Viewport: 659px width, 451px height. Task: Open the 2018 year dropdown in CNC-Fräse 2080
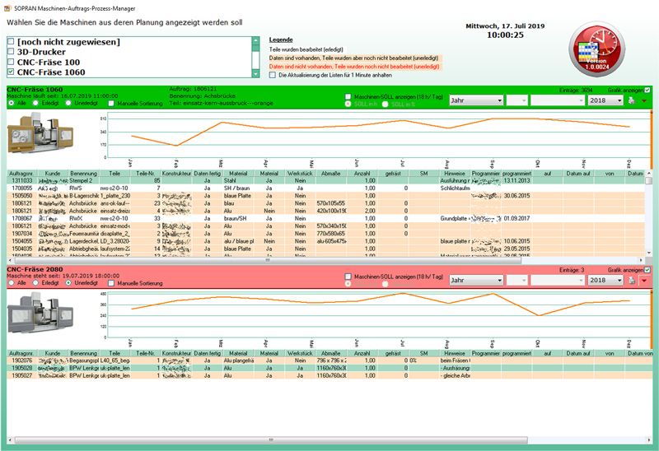pos(605,280)
